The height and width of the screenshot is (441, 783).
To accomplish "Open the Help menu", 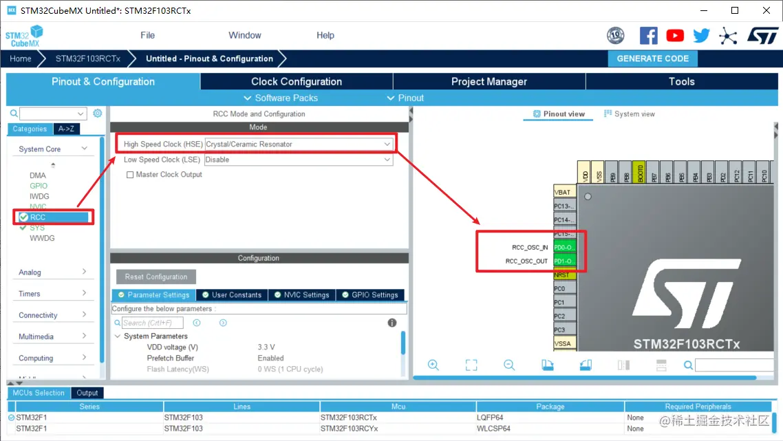I will 325,35.
